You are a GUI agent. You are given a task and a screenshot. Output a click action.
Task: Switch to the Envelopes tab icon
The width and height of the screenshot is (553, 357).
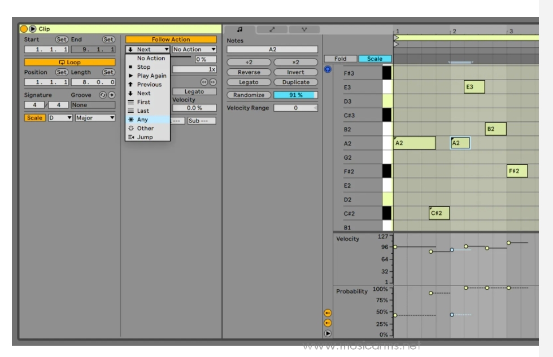272,29
